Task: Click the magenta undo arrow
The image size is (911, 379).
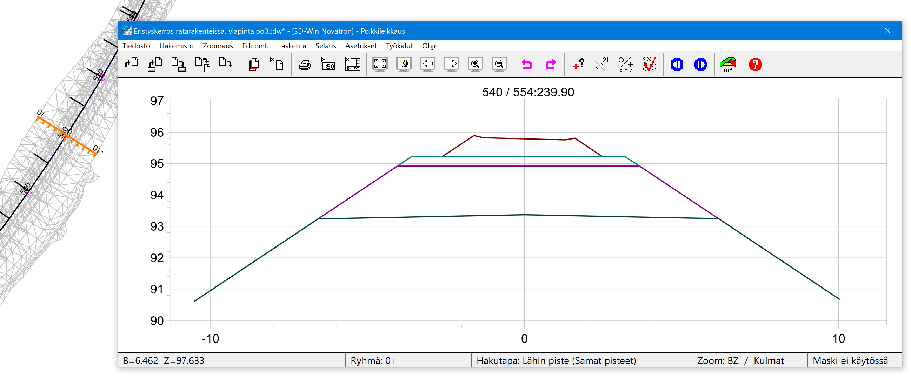Action: (x=527, y=65)
